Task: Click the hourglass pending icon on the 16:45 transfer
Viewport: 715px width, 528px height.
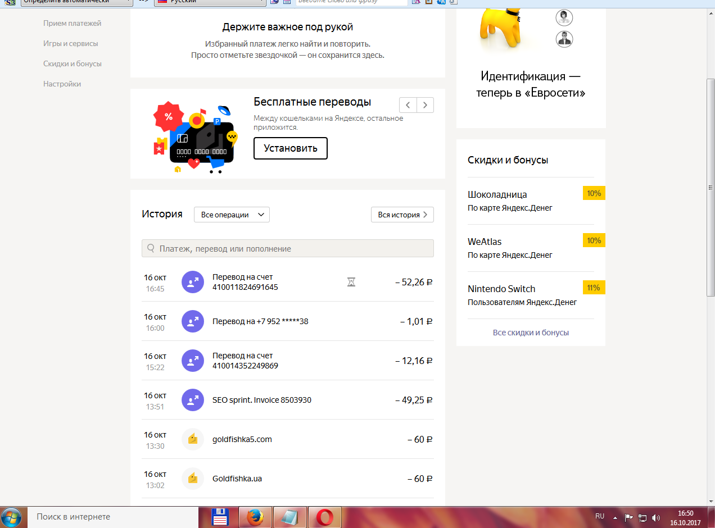Action: coord(351,282)
